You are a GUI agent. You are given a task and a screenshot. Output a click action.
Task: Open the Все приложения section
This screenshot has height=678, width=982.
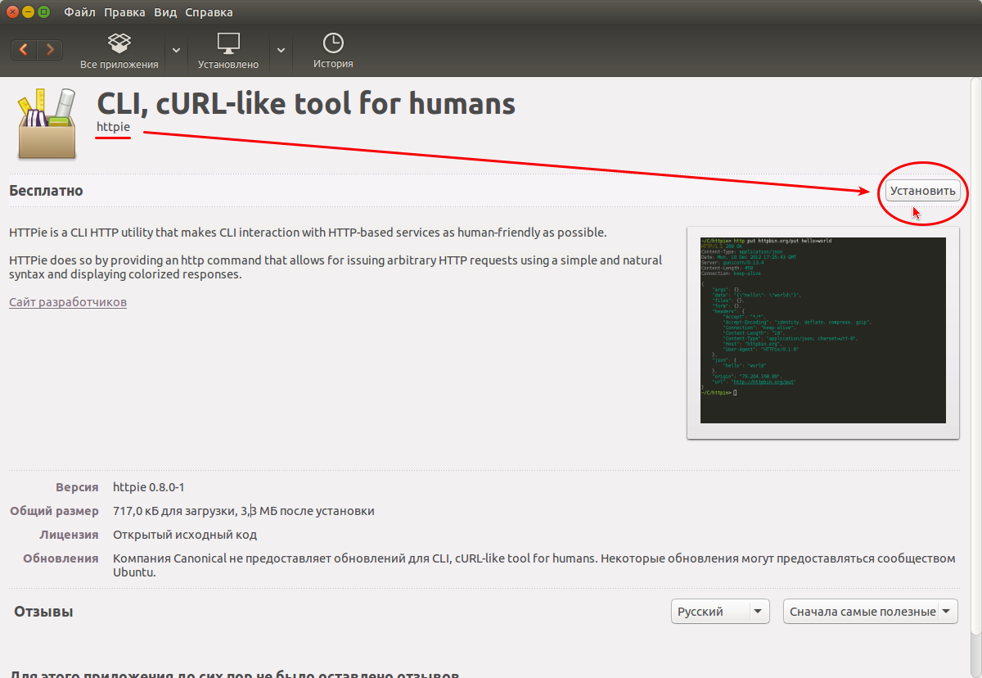tap(119, 51)
